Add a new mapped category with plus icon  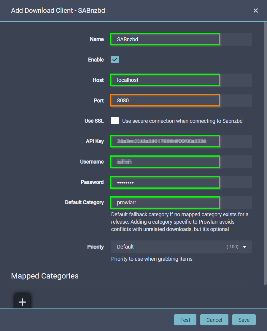pyautogui.click(x=23, y=302)
